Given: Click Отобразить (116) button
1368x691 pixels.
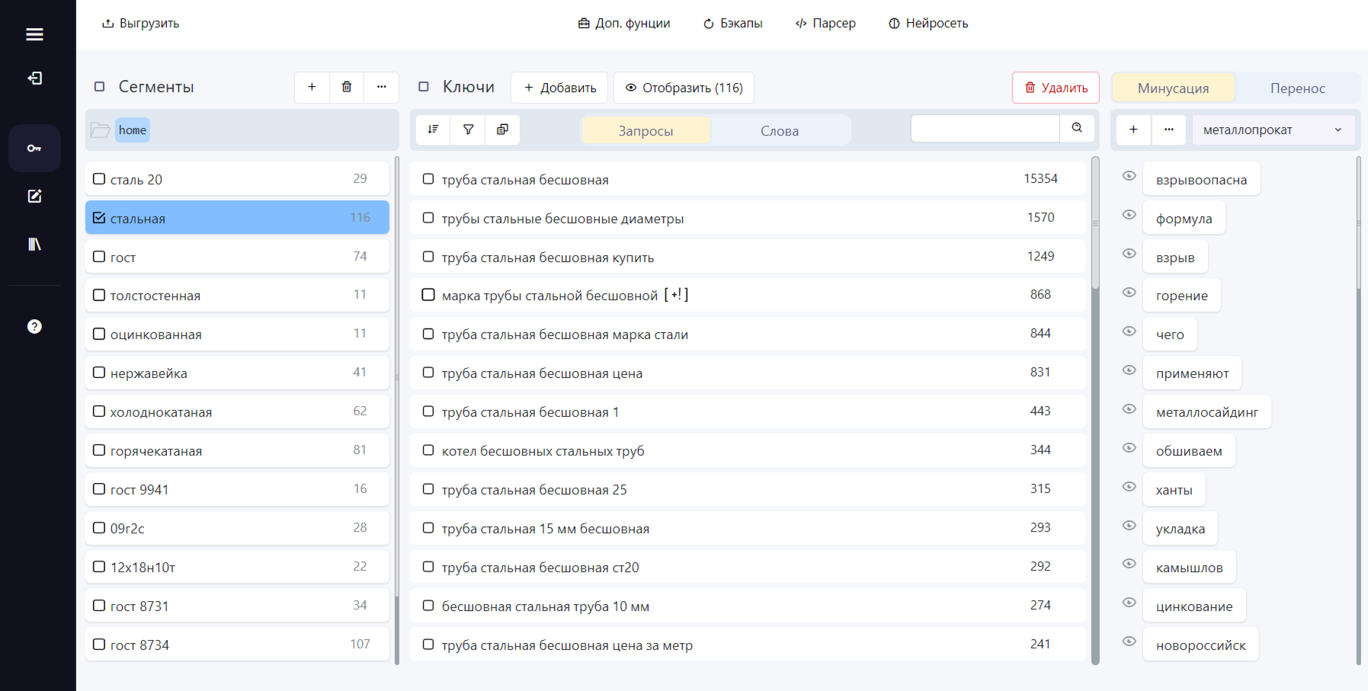Looking at the screenshot, I should click(684, 88).
